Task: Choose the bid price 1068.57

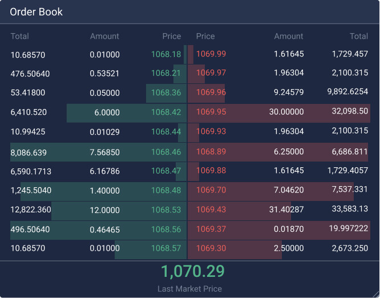Action: pos(166,248)
